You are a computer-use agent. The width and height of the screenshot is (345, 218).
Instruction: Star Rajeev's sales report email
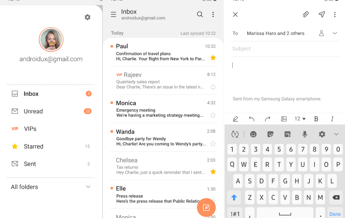[x=213, y=87]
